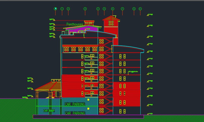Select the lower yellow square marker in parking

(x=88, y=109)
